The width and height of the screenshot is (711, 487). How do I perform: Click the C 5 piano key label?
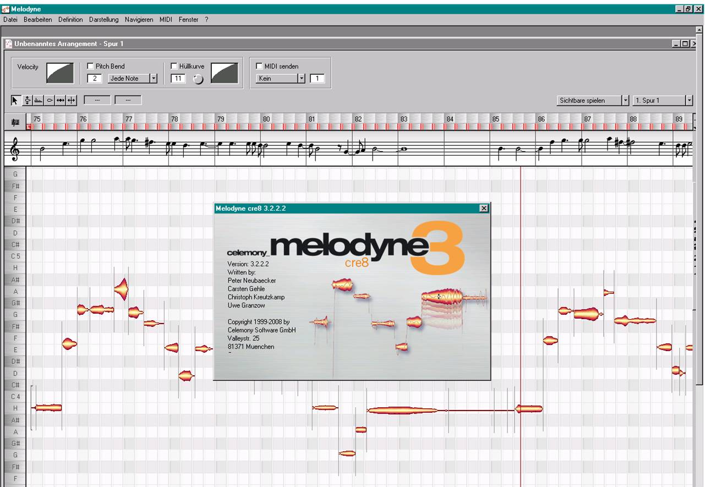coord(15,256)
